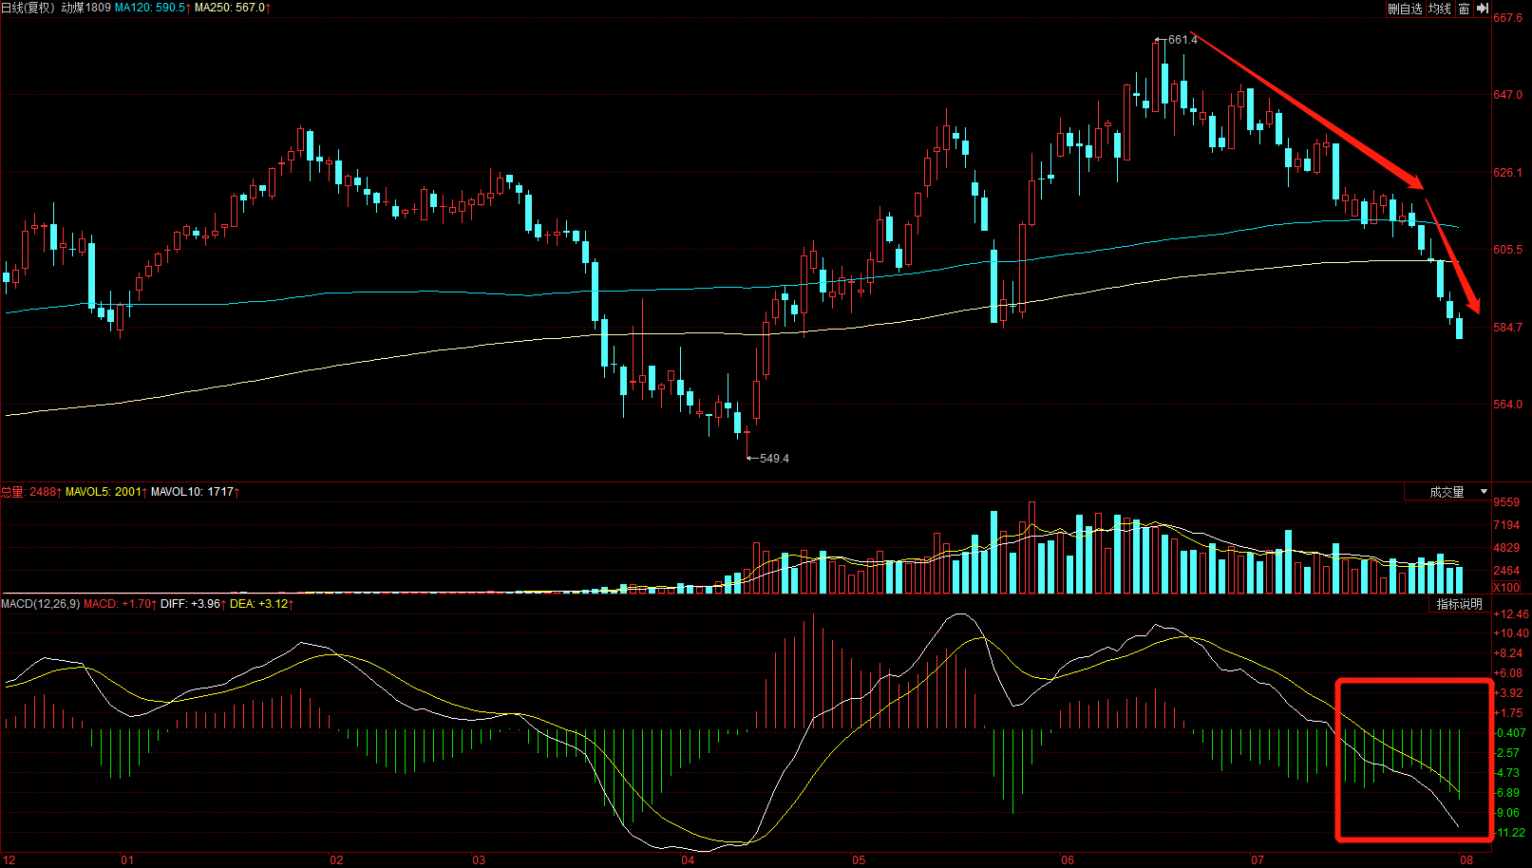Click the 05 month marker on time axis
Viewport: 1532px width, 868px height.
(859, 860)
